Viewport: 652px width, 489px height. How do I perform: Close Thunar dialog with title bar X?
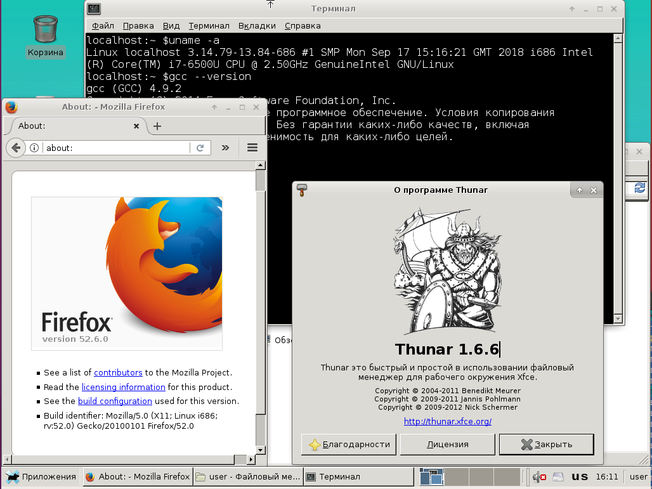(594, 190)
